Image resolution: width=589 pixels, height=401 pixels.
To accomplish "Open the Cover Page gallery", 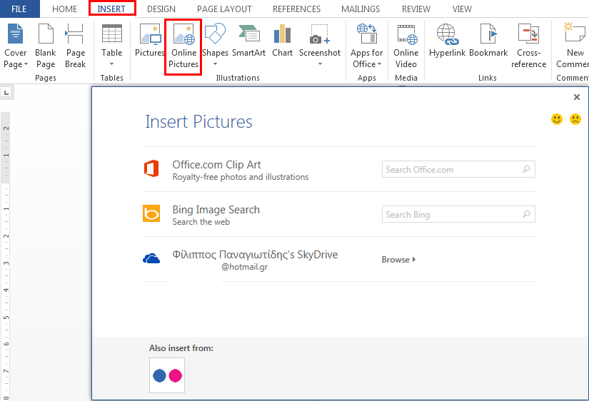I will (16, 46).
